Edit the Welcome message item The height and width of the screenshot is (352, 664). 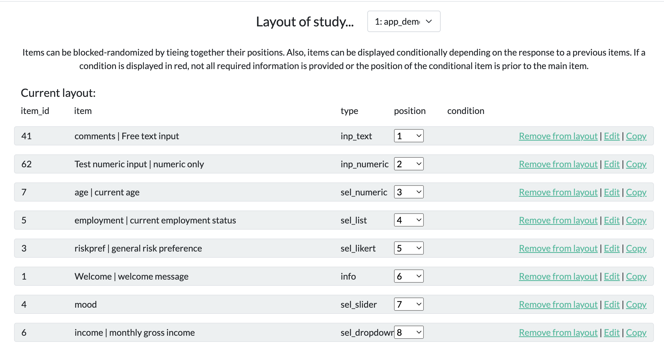(x=612, y=276)
